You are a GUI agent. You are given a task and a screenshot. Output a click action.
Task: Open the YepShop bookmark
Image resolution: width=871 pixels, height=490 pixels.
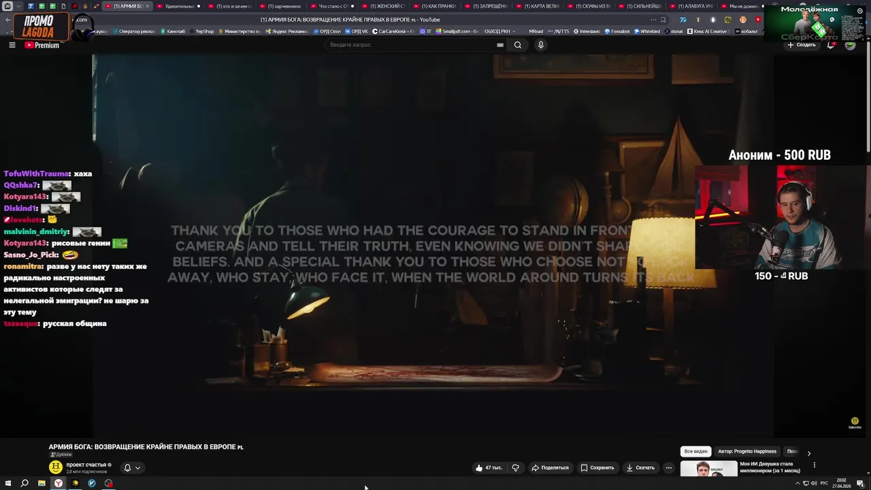pyautogui.click(x=201, y=31)
